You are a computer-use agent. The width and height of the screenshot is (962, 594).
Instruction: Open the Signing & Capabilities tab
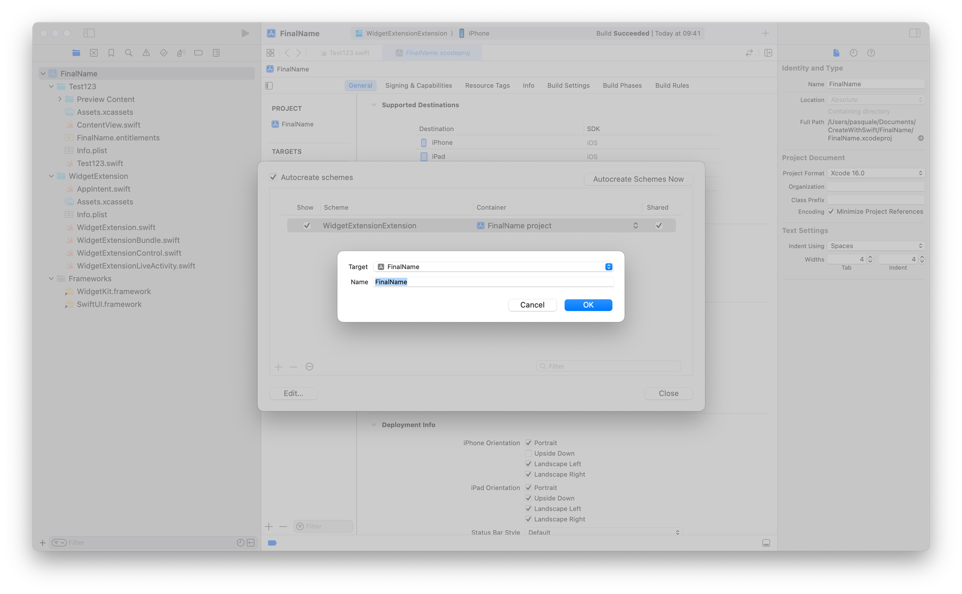(x=418, y=86)
